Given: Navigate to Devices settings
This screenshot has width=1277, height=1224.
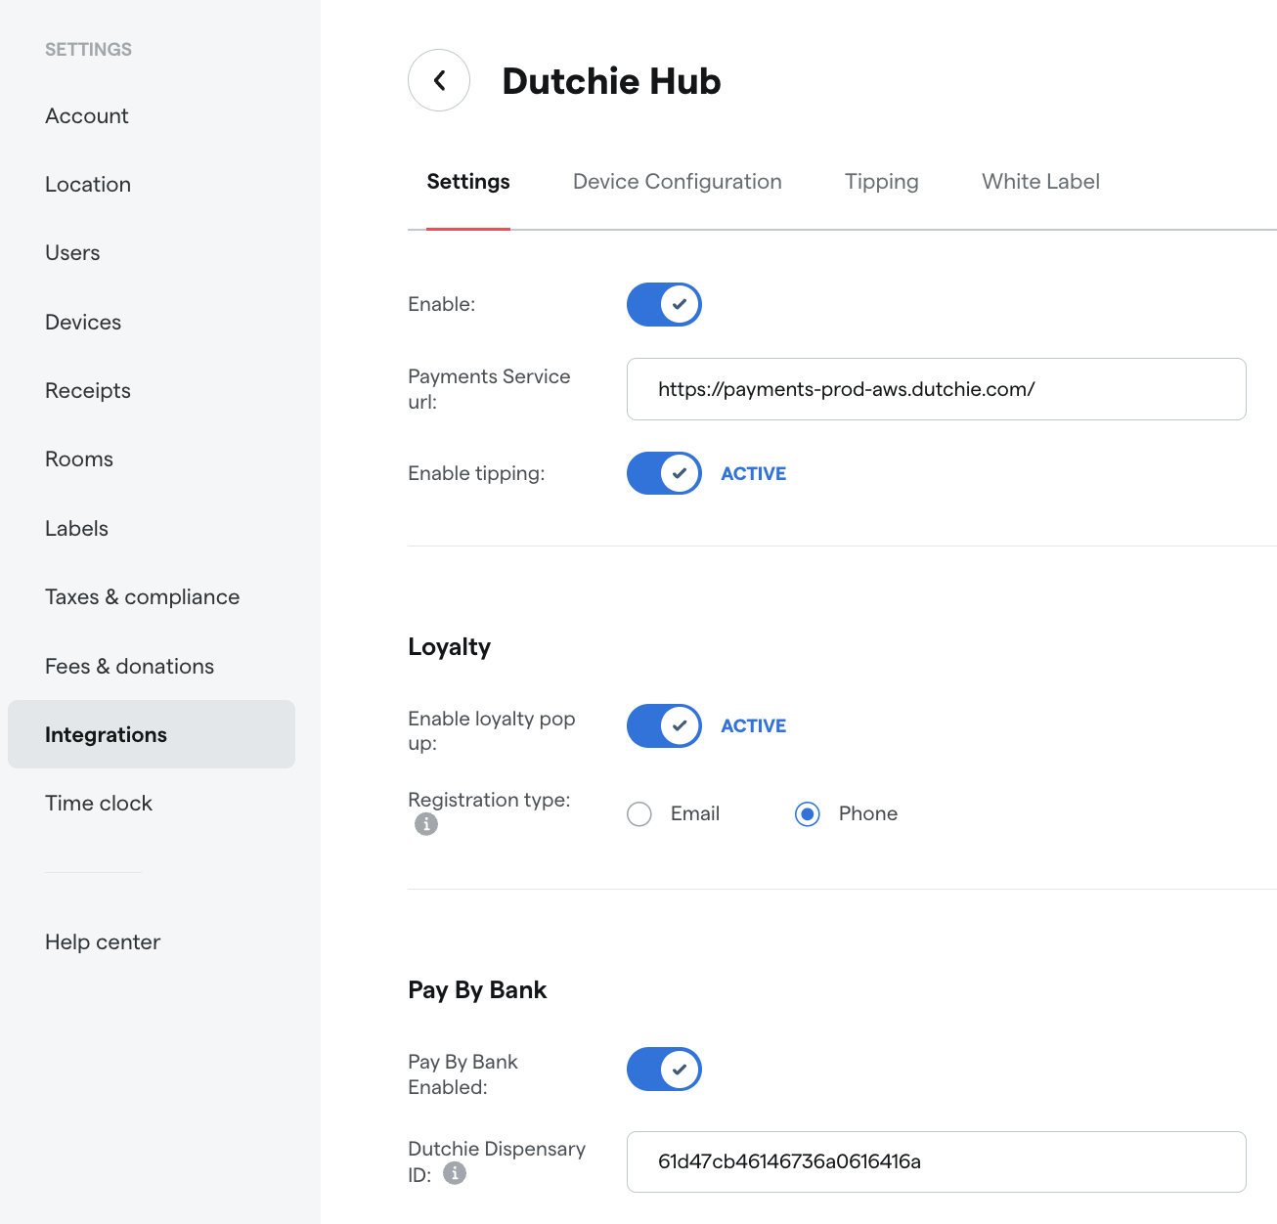Looking at the screenshot, I should tap(82, 322).
